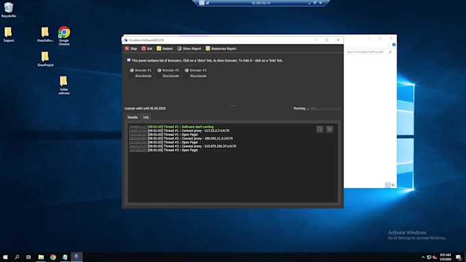466x262 pixels.
Task: Click the panel splitter handle above the tabs
Action: (x=233, y=105)
